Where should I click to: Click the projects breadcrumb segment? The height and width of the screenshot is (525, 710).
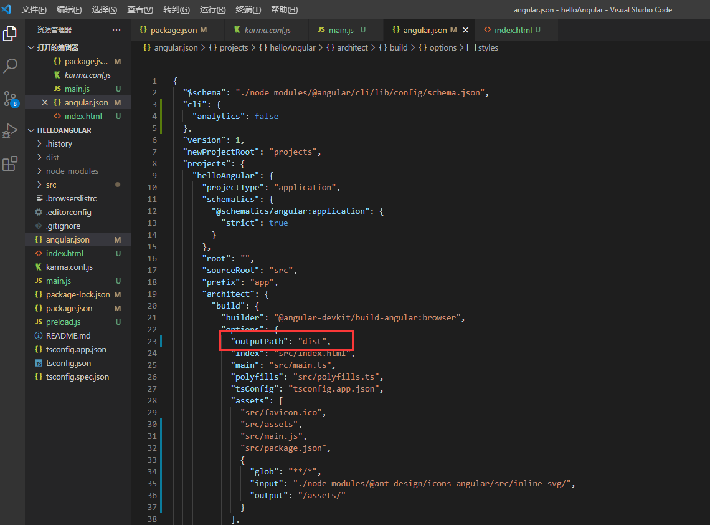[x=229, y=47]
